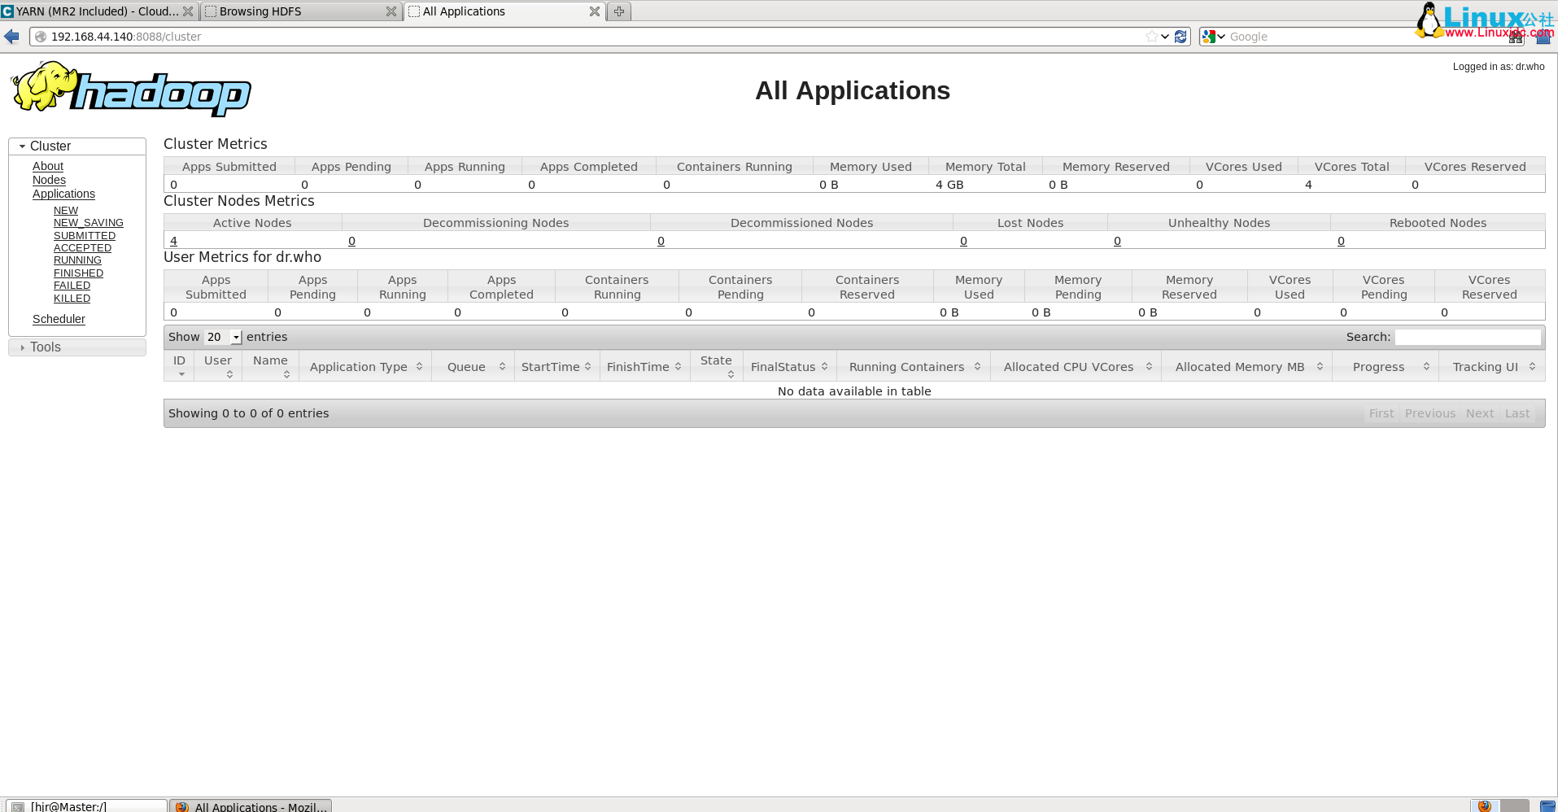The width and height of the screenshot is (1558, 812).
Task: Collapse the Cluster sidebar section
Action: point(23,146)
